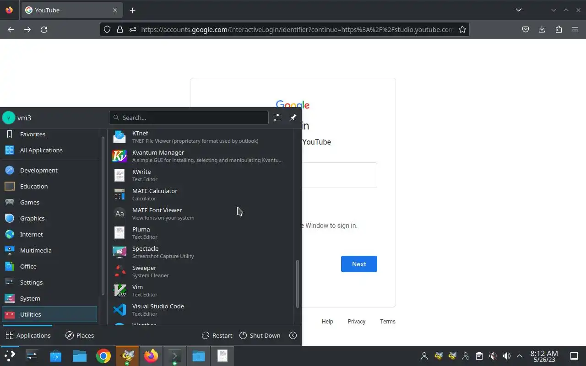The image size is (586, 366).
Task: Click the category sidebar scrollbar
Action: pos(103,215)
